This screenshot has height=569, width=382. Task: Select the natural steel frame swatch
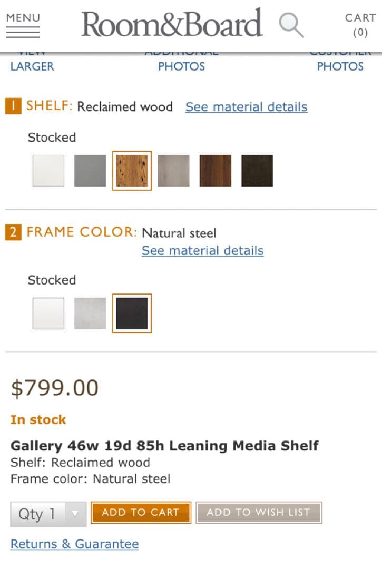tap(132, 313)
